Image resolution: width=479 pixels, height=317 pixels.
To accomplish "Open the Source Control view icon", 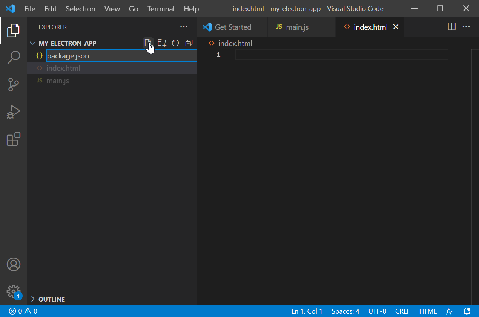I will [14, 85].
